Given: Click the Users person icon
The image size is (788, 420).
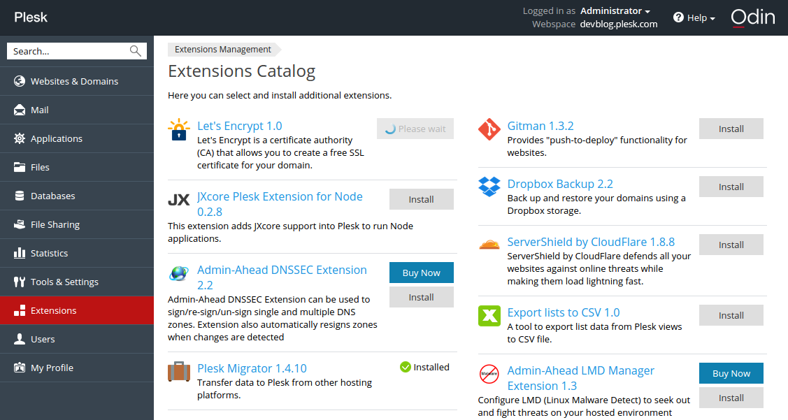Looking at the screenshot, I should click(x=20, y=339).
